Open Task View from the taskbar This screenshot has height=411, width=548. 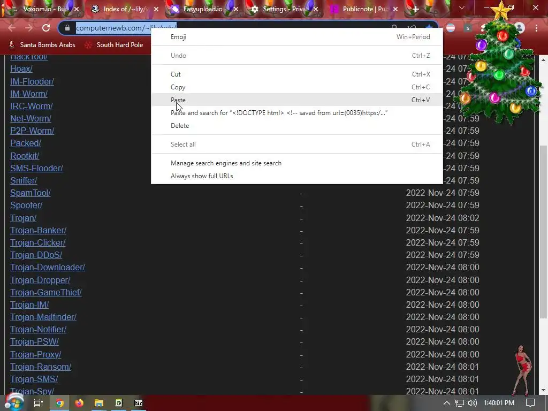coord(38,403)
